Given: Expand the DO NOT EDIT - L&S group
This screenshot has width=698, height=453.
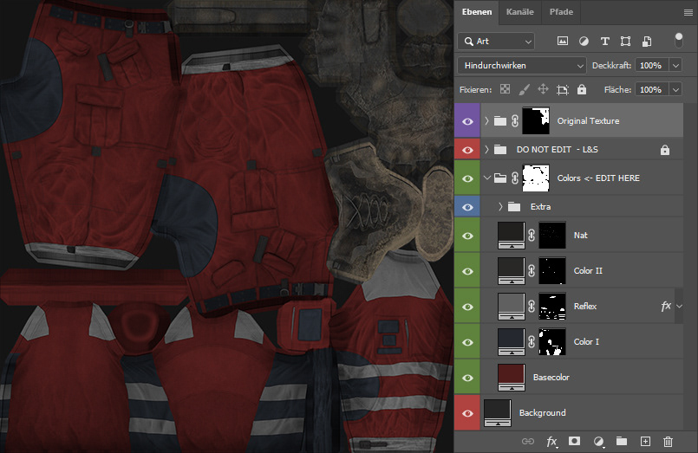Looking at the screenshot, I should [486, 149].
